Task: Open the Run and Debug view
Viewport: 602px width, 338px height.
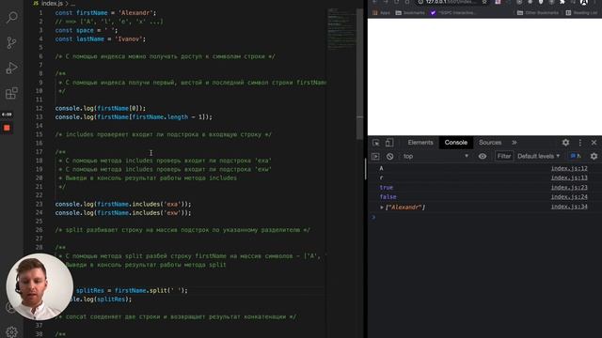Action: tap(12, 68)
